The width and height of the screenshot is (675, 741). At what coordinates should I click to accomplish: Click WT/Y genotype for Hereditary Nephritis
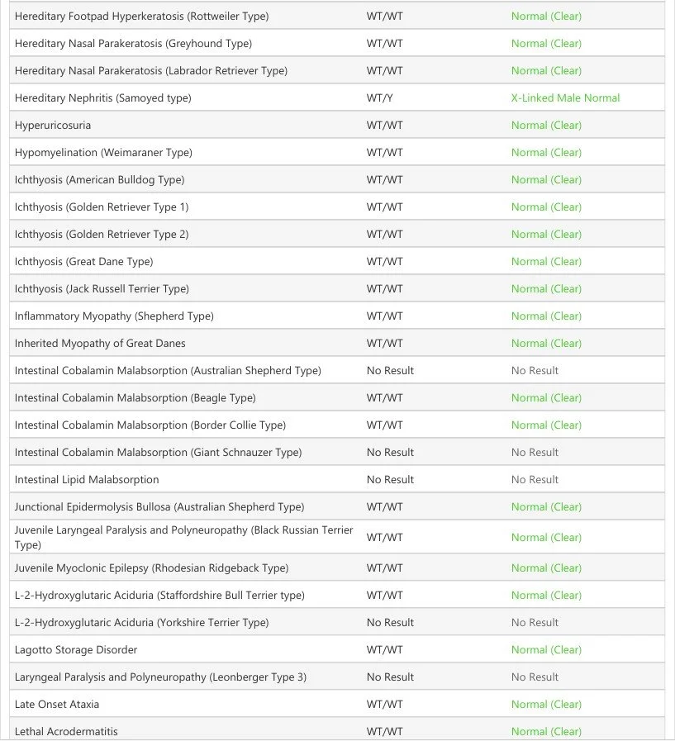[x=379, y=97]
